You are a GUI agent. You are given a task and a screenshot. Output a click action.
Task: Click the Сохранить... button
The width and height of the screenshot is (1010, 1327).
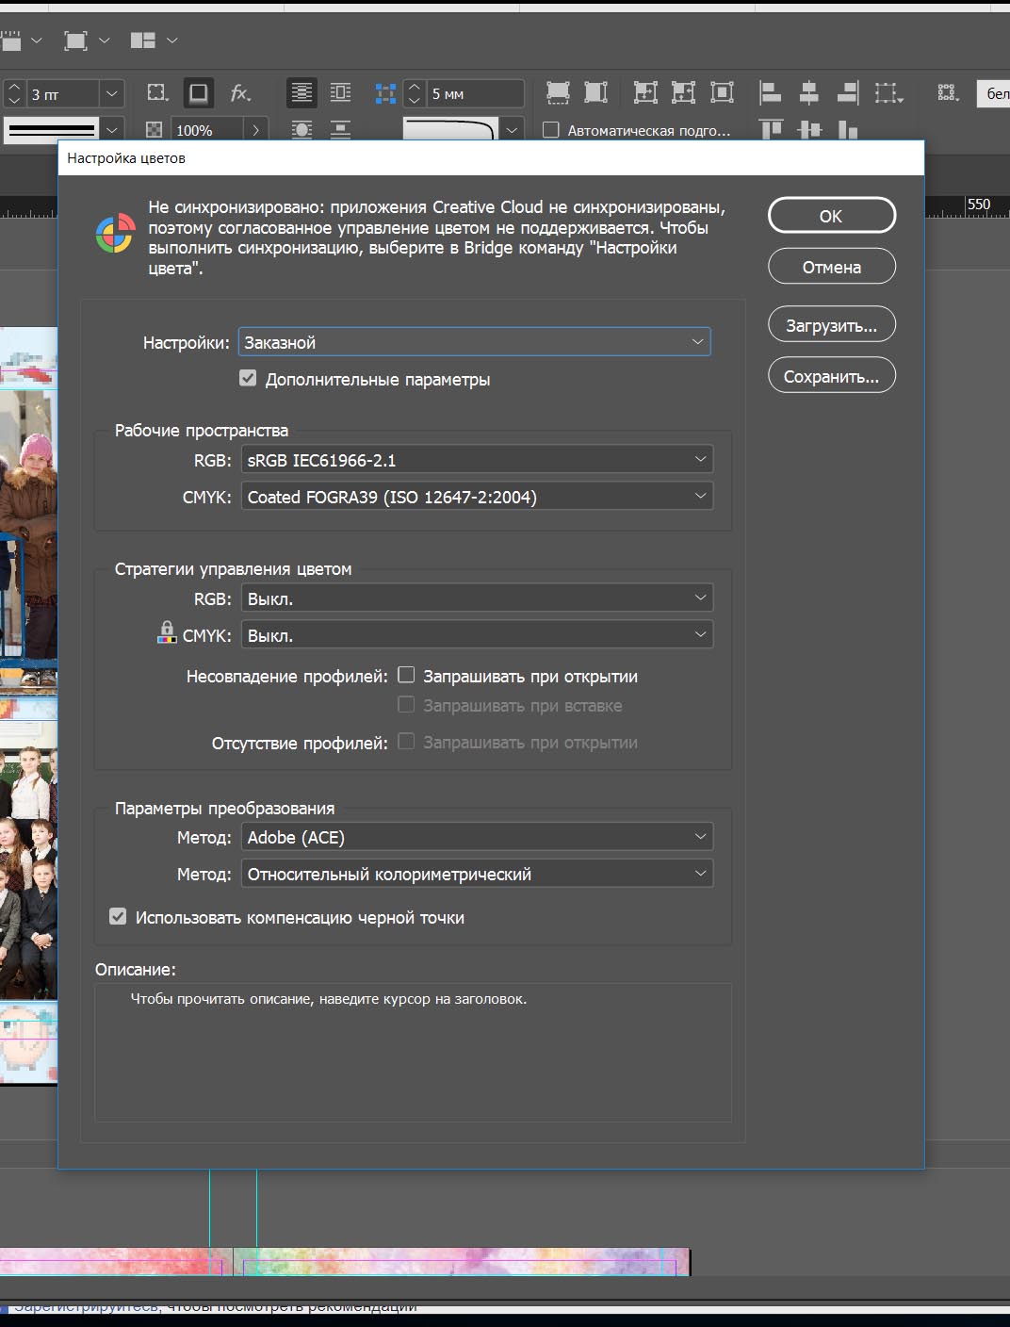[x=831, y=376]
